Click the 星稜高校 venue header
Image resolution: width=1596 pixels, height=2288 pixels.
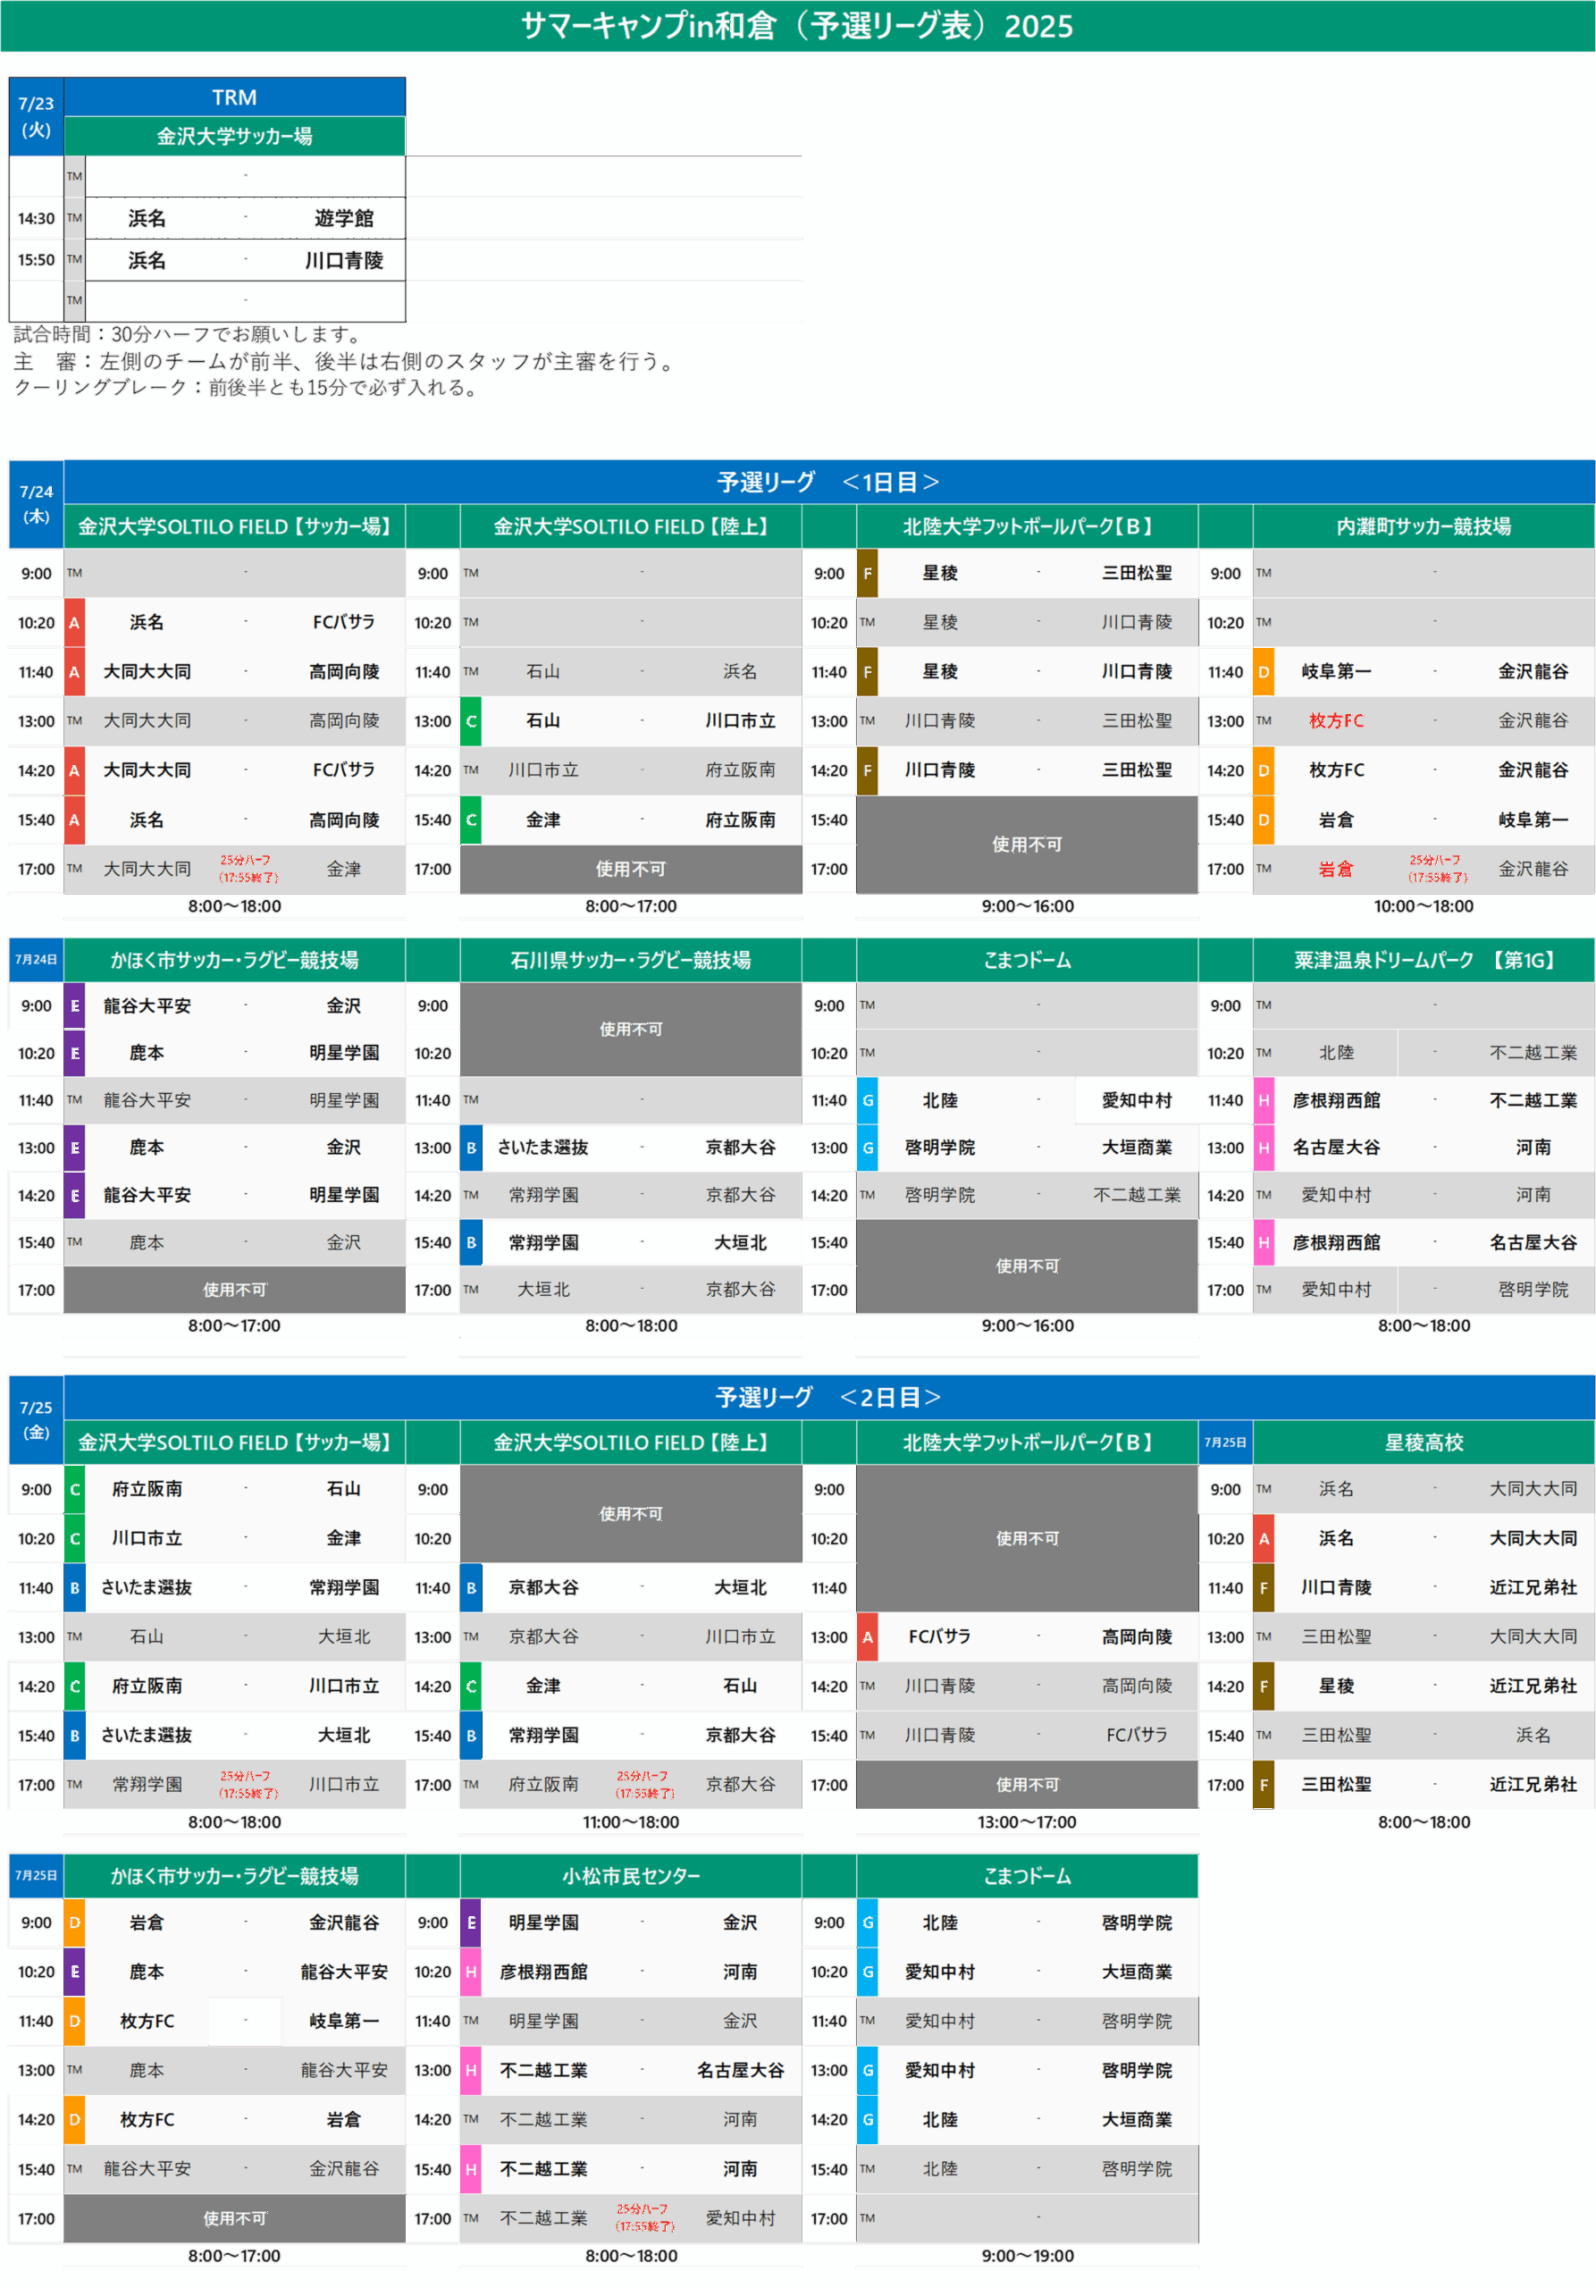(1424, 1442)
